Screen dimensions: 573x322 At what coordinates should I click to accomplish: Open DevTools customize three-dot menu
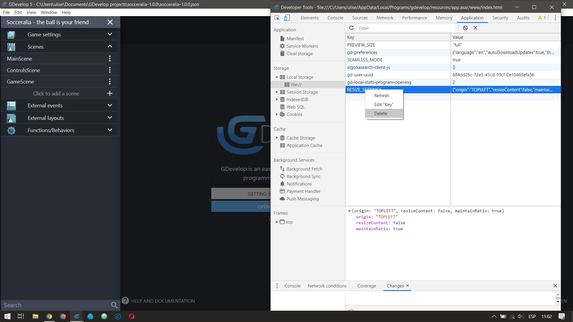pyautogui.click(x=555, y=18)
